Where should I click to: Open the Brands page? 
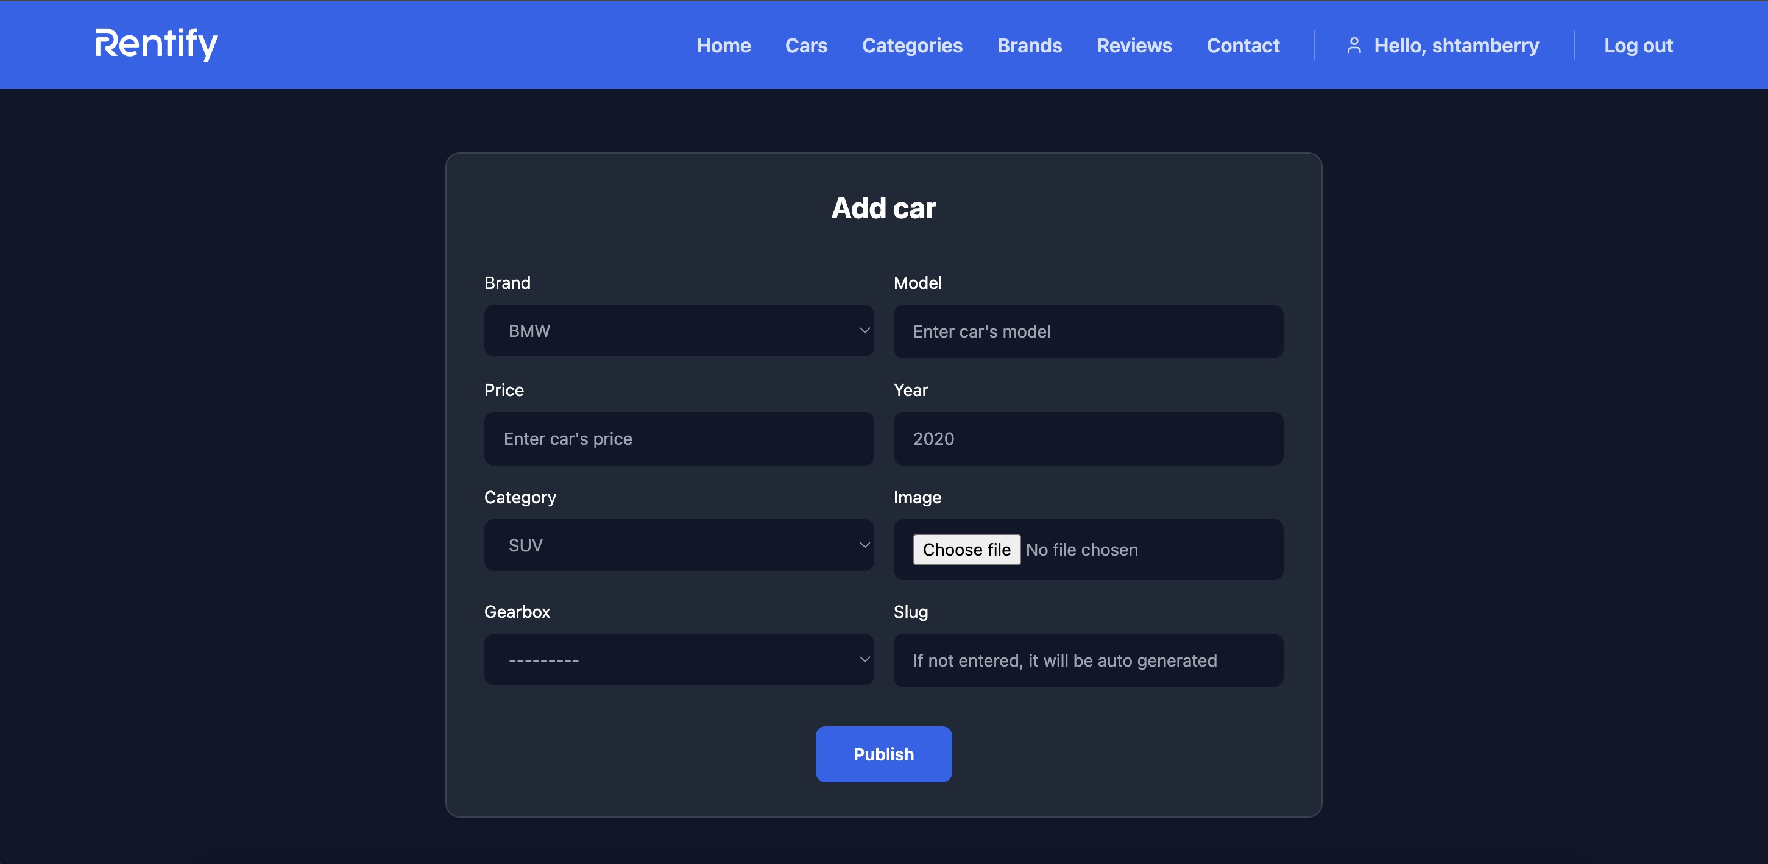[x=1029, y=45]
